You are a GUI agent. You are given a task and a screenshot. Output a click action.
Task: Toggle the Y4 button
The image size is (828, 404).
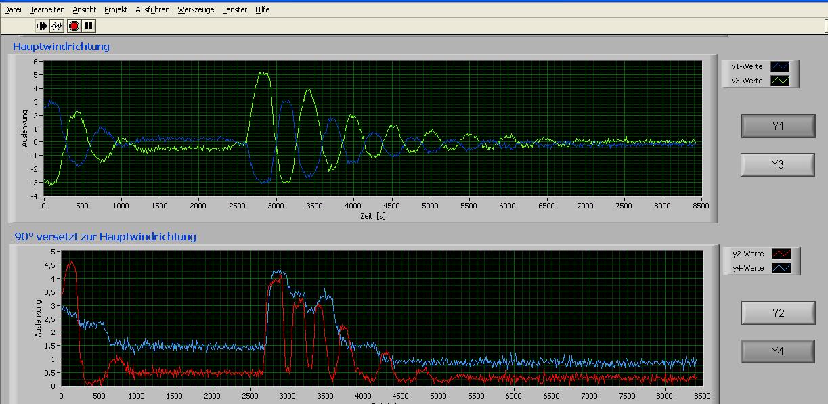click(x=778, y=351)
